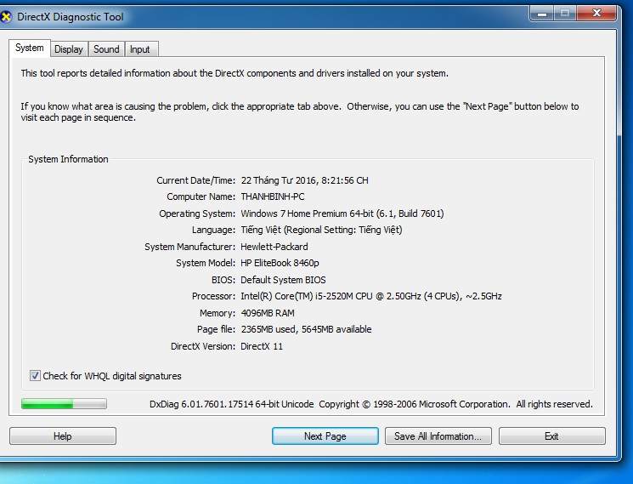Minimize the DirectX Diagnostic Tool window
The image size is (633, 484).
click(x=543, y=14)
